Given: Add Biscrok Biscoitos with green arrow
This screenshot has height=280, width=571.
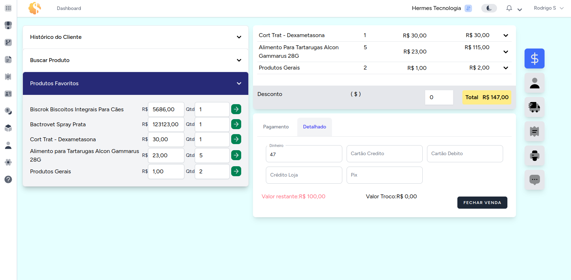Looking at the screenshot, I should (x=236, y=109).
